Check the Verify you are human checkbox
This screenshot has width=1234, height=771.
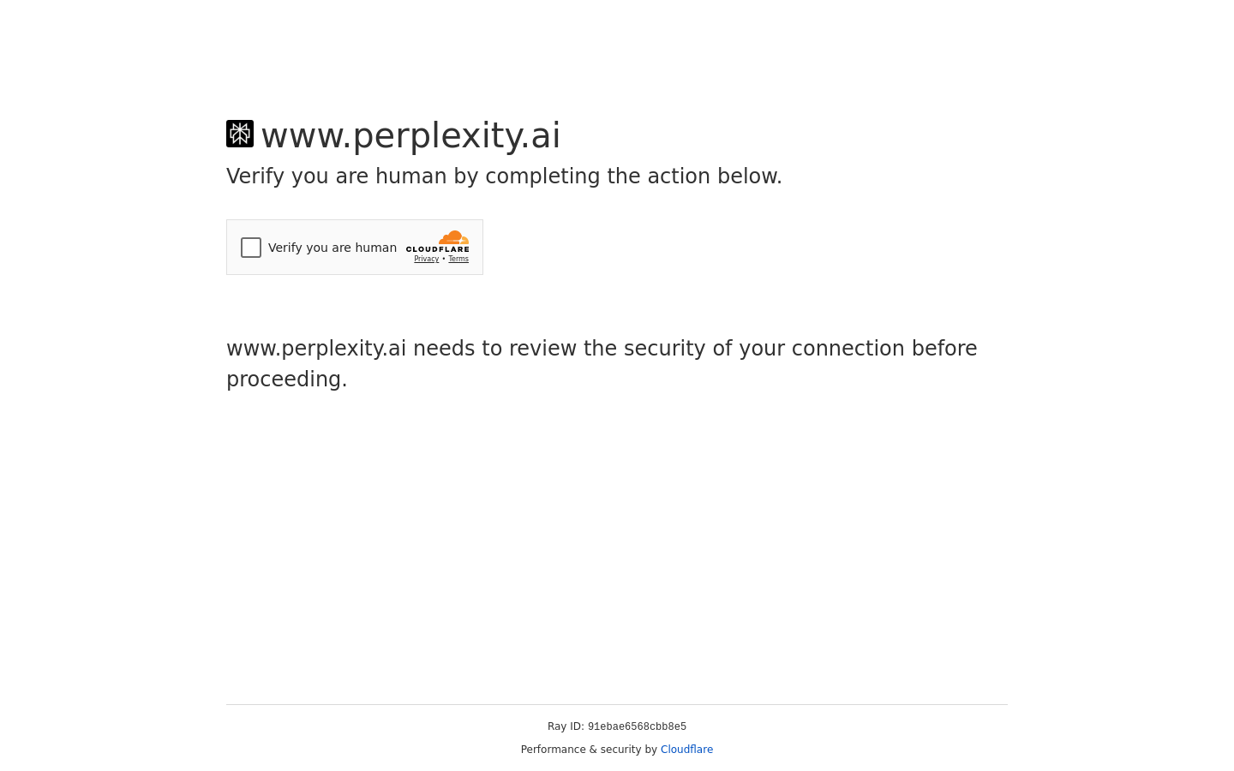coord(251,248)
